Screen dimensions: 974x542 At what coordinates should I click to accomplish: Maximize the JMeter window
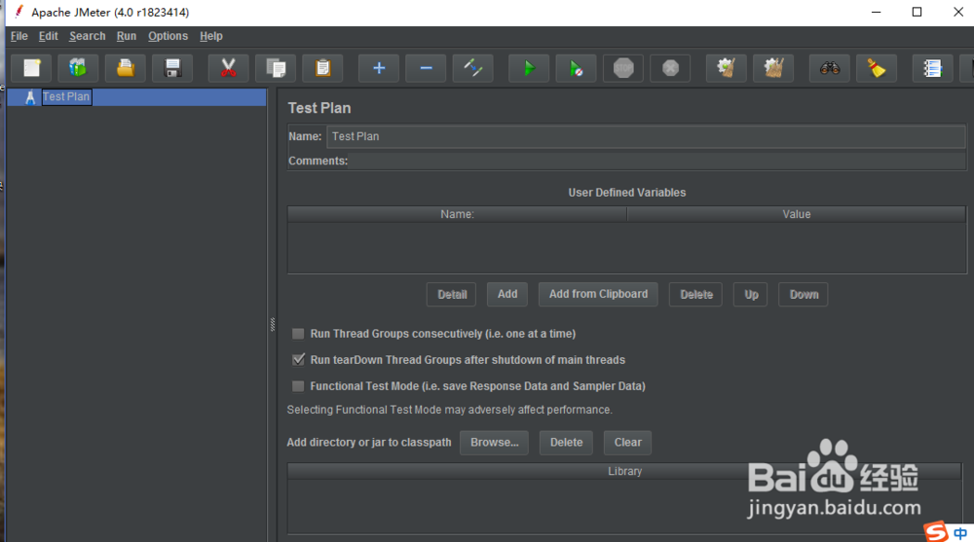917,12
